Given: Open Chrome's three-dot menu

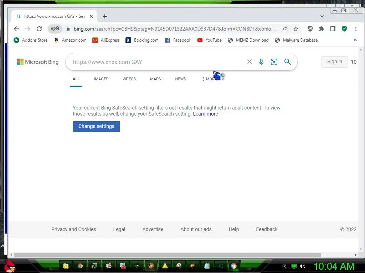Looking at the screenshot, I should 356,29.
